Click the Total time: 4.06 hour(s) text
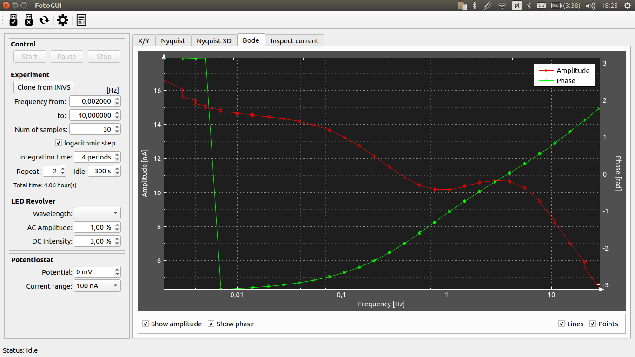The height and width of the screenshot is (357, 635). tap(45, 185)
